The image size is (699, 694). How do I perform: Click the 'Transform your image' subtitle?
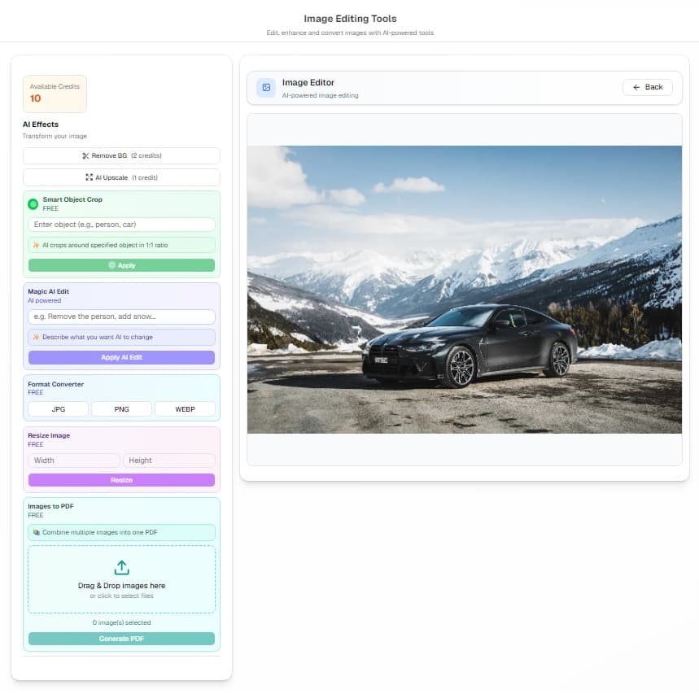pyautogui.click(x=55, y=136)
